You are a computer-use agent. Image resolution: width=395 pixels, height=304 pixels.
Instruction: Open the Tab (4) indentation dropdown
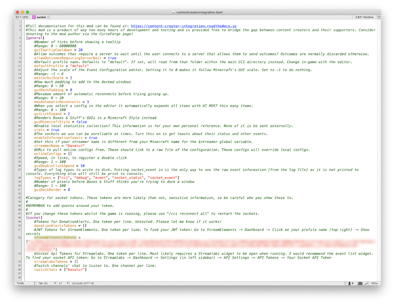45,283
